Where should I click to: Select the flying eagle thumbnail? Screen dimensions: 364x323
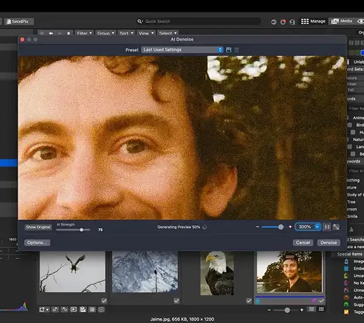[72, 272]
